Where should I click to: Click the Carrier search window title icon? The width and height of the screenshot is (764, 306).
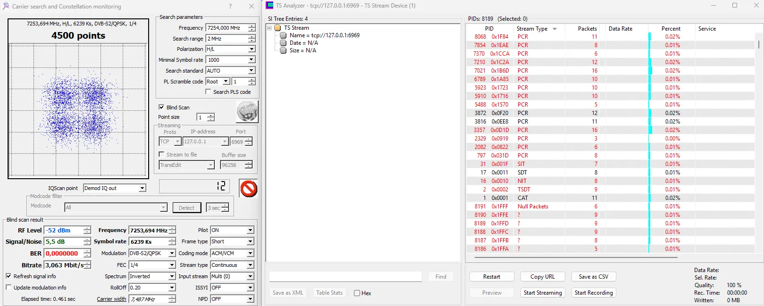coord(6,6)
